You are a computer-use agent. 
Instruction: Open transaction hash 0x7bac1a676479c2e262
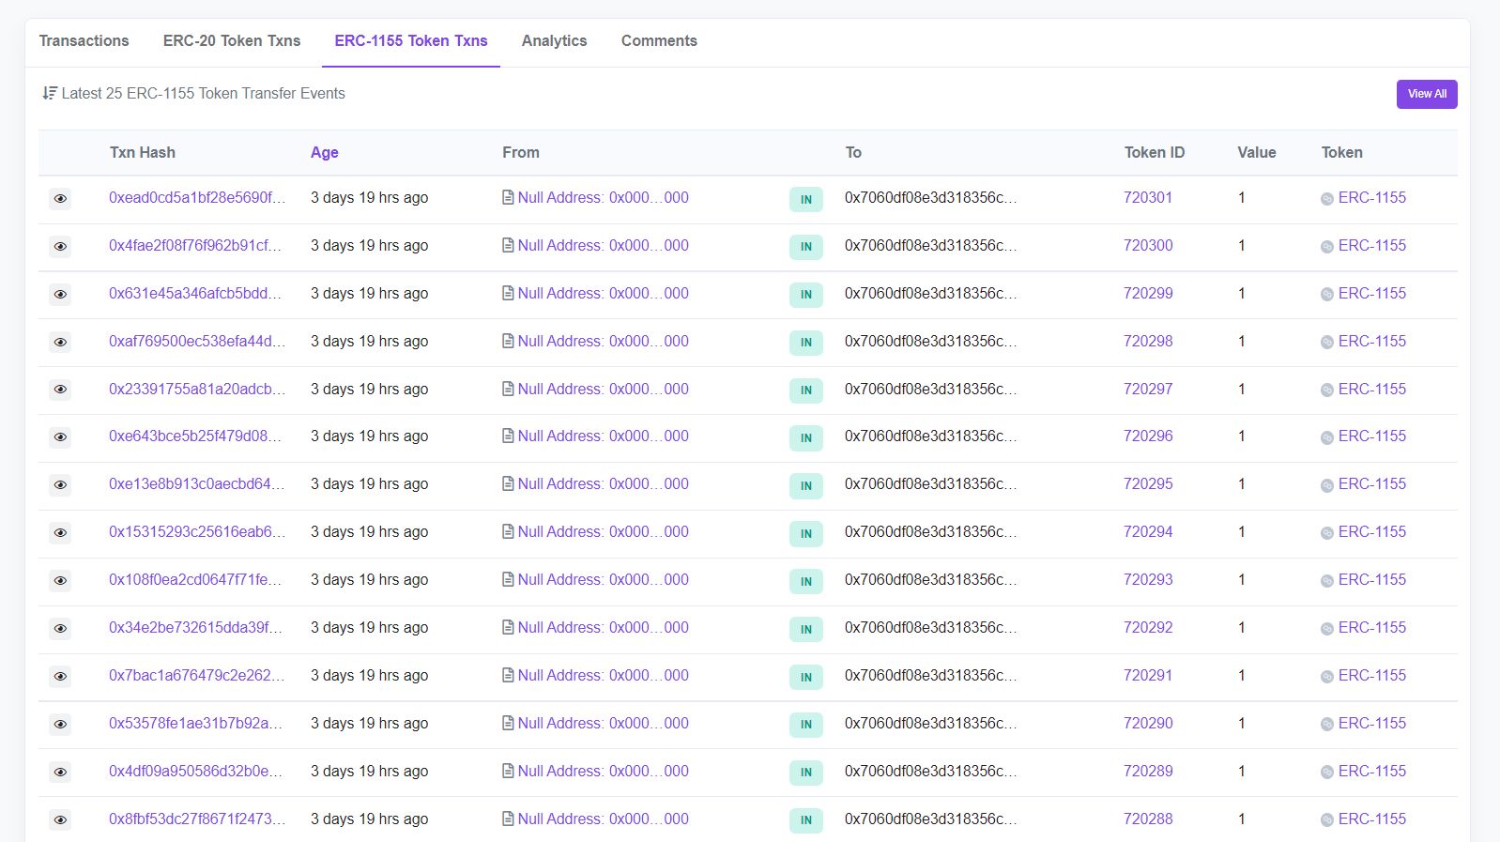pyautogui.click(x=197, y=675)
